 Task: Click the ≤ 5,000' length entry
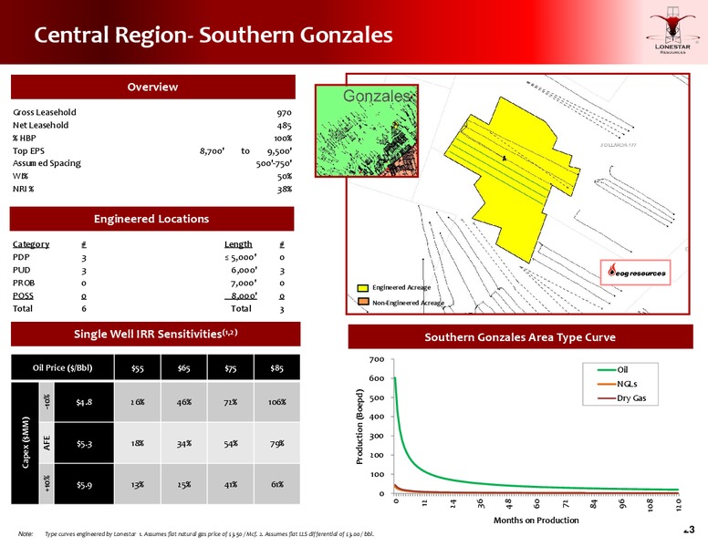click(x=241, y=257)
